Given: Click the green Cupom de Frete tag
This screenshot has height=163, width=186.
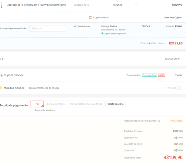Looking at the screenshot, I should click(x=149, y=75).
